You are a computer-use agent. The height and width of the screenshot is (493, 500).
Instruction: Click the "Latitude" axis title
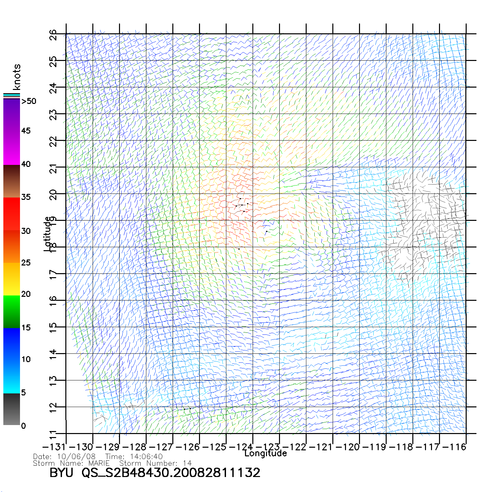pyautogui.click(x=48, y=234)
